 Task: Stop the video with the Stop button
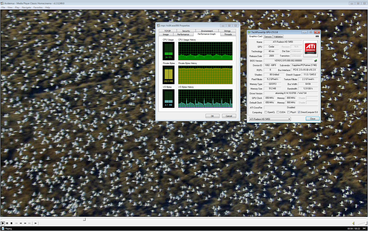[11, 223]
